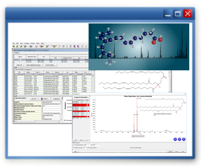Toggle Show Unmatched Peaks checkbox
The height and width of the screenshot is (166, 201).
tap(131, 148)
